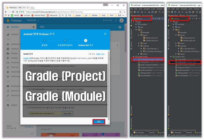Close the Add Firebase dialog
Viewport: 204px width, 140px height.
click(105, 34)
